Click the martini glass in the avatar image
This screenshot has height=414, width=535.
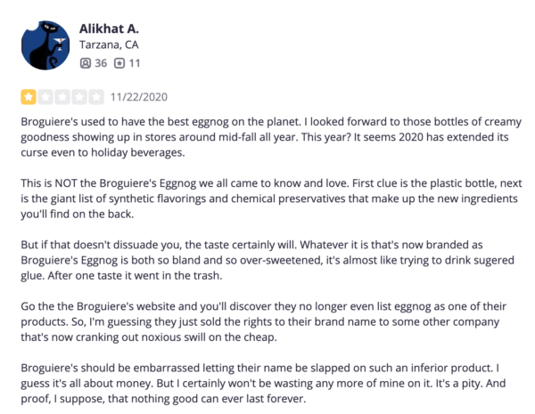(x=60, y=44)
